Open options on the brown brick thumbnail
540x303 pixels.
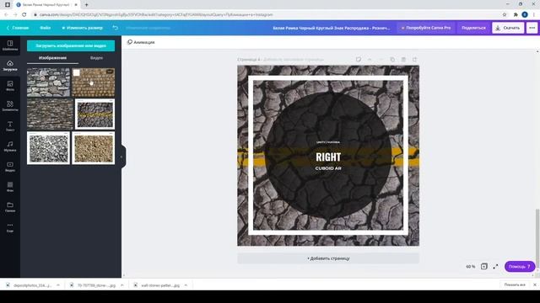(x=110, y=72)
